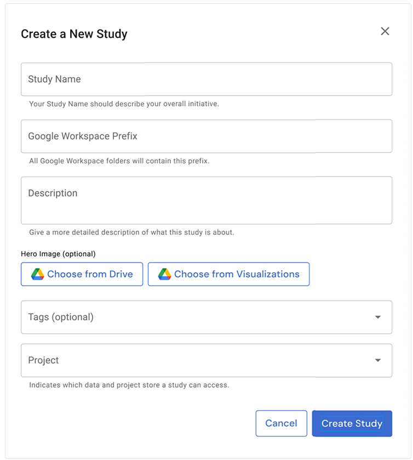Click into the Google Workspace Prefix field
This screenshot has width=413, height=460.
[206, 137]
